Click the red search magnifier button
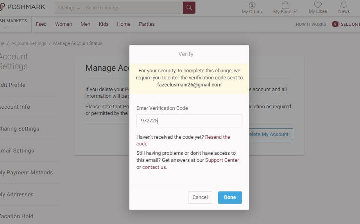The width and height of the screenshot is (360, 224). 189,7
